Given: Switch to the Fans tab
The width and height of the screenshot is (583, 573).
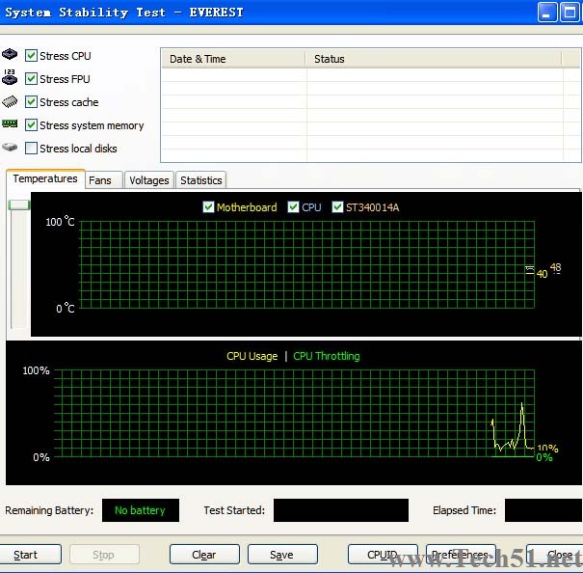Looking at the screenshot, I should point(100,180).
